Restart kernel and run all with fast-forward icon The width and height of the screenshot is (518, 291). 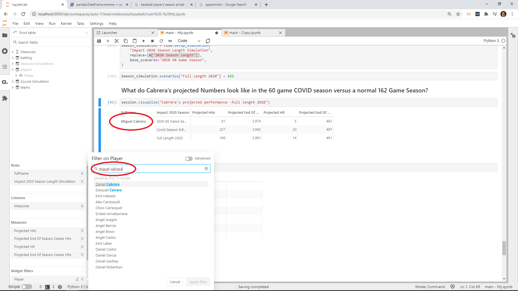170,41
